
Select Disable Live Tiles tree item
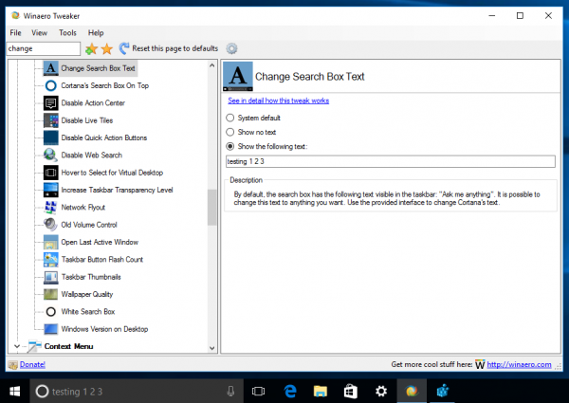point(87,120)
